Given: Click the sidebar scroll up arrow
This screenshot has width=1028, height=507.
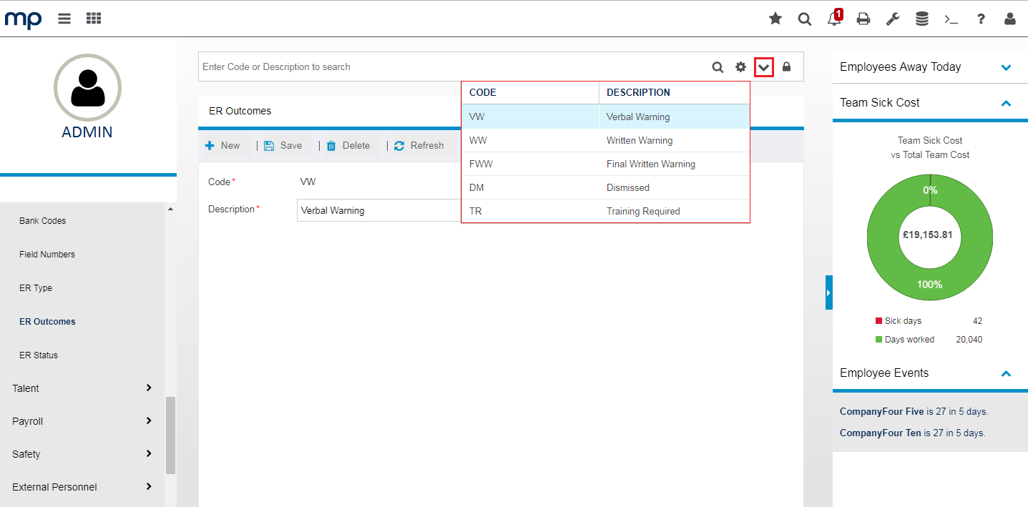Looking at the screenshot, I should click(x=170, y=209).
